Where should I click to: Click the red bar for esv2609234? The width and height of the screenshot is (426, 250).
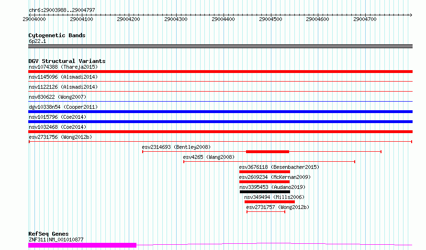click(x=264, y=182)
